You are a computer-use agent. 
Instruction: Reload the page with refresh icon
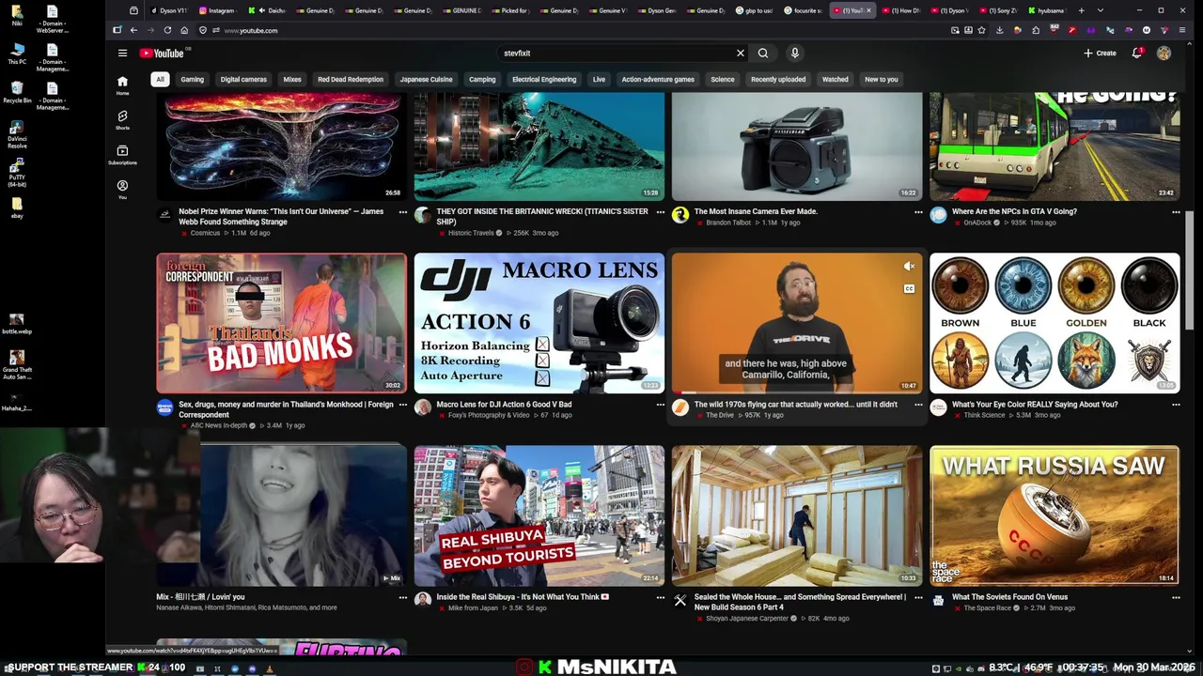(167, 30)
